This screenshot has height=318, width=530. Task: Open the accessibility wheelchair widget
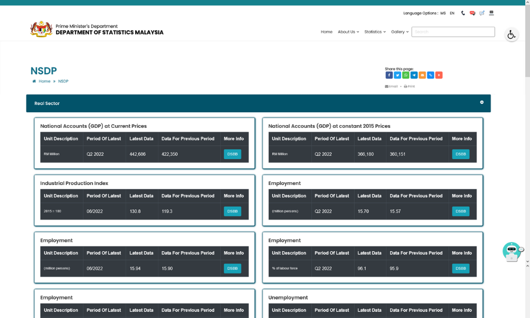511,35
